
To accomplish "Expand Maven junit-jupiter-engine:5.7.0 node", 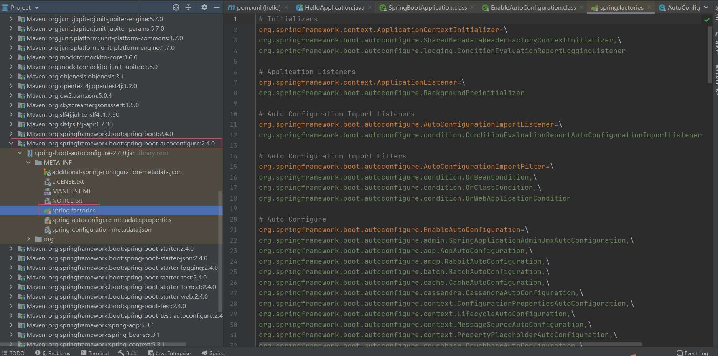I will [11, 19].
